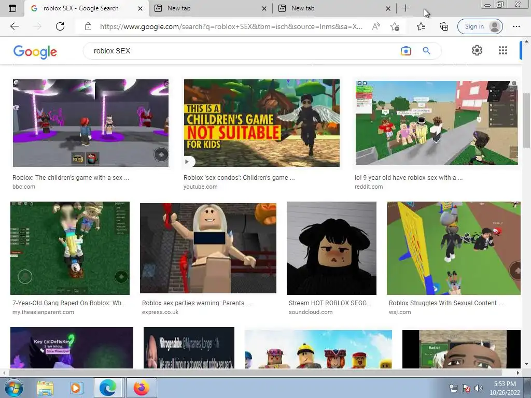The height and width of the screenshot is (398, 531).
Task: Open the wsj.com source link
Action: tap(400, 312)
